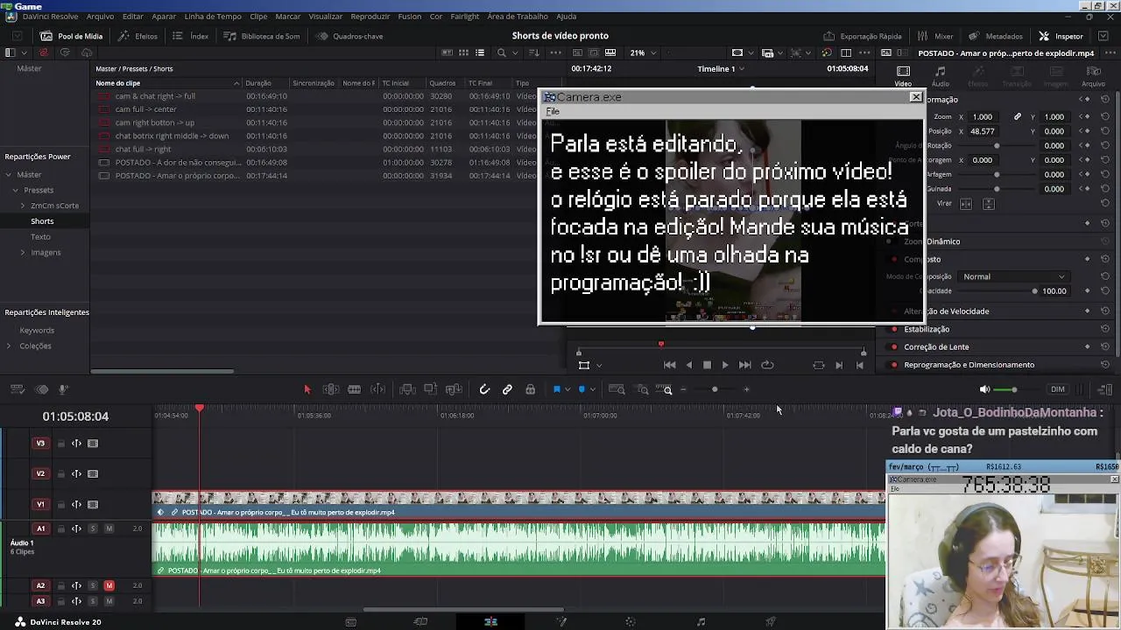Click the timeline Detail Zoom icon
Image resolution: width=1121 pixels, height=630 pixels.
point(643,389)
